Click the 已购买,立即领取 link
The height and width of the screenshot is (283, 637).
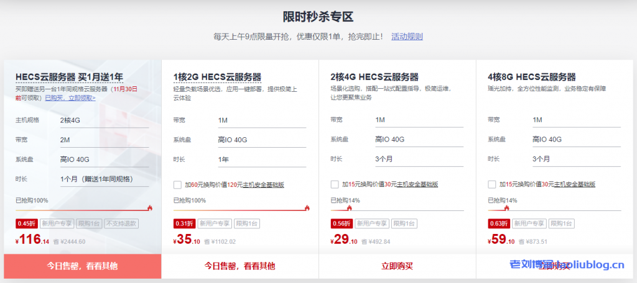[x=70, y=97]
